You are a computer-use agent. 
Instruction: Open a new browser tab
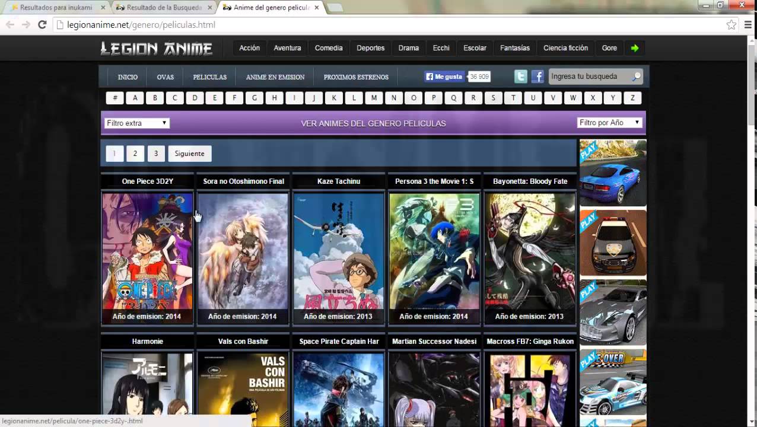(335, 8)
